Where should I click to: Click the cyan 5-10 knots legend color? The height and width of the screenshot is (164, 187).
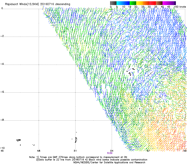click(x=120, y=3)
